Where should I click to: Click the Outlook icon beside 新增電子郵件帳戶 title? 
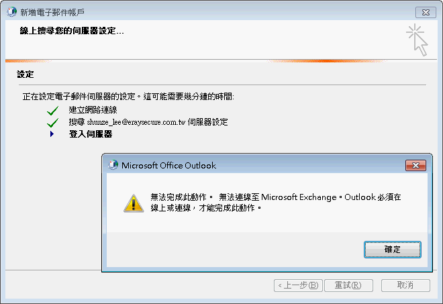pos(11,12)
